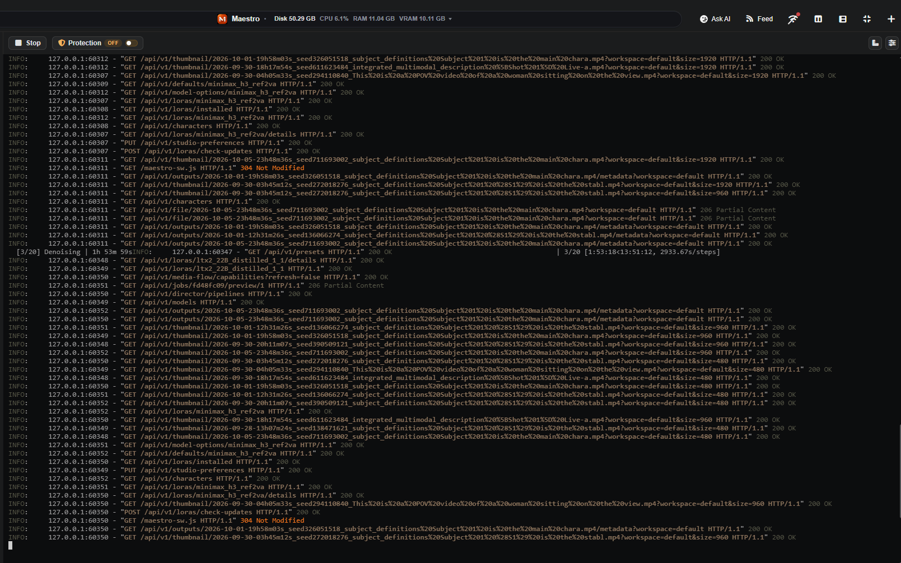Click the collapse fullscreen arrows icon

(867, 19)
